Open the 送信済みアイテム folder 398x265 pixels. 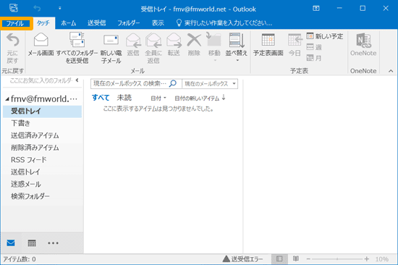tap(43, 135)
